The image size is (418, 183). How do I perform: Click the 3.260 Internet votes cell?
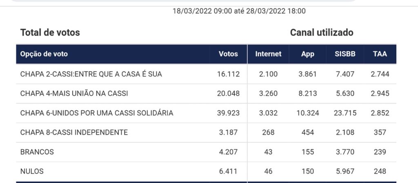pyautogui.click(x=268, y=94)
